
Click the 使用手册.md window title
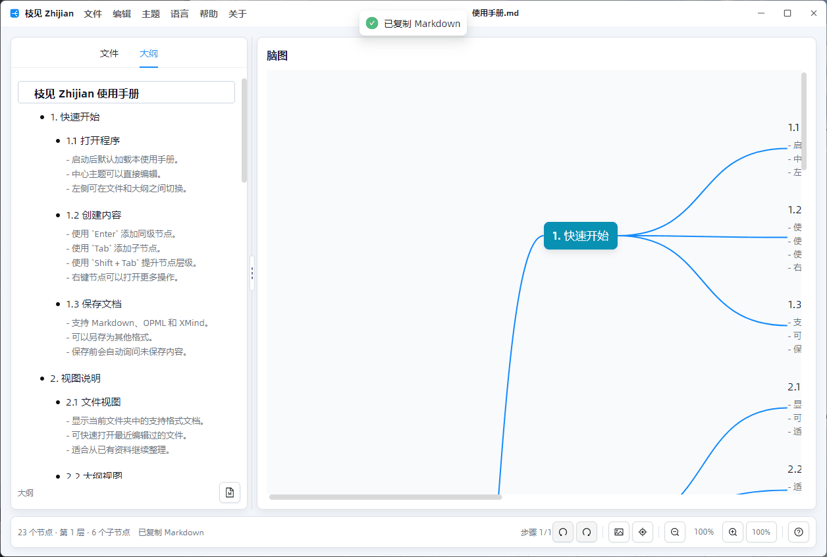tap(495, 13)
